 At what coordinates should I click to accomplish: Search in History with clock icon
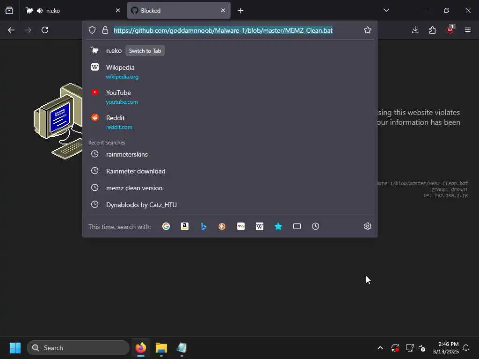point(316,226)
